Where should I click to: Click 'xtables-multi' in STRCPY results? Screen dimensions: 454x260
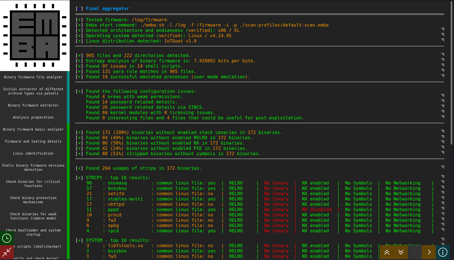125,199
